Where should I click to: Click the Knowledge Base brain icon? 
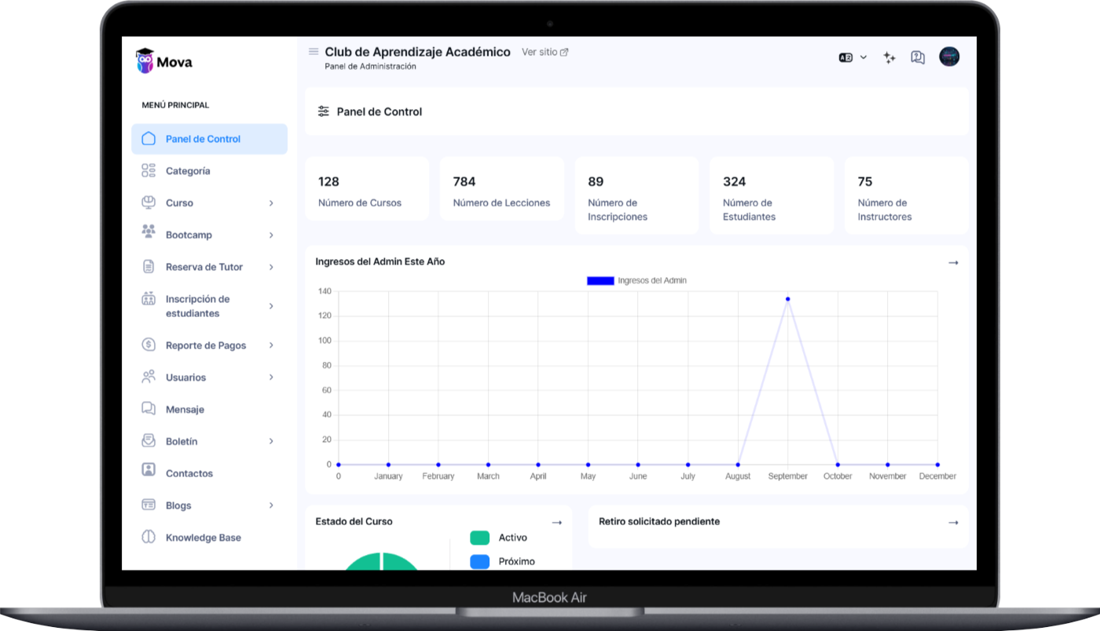click(148, 538)
